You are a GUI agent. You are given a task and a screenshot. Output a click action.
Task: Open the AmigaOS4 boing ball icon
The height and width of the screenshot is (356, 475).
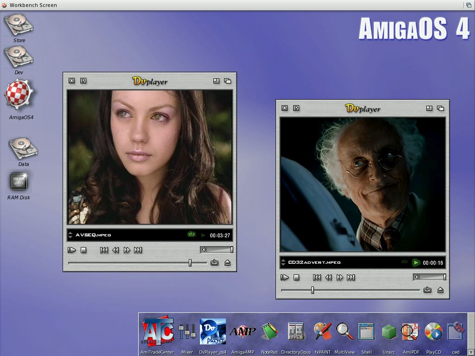(19, 94)
